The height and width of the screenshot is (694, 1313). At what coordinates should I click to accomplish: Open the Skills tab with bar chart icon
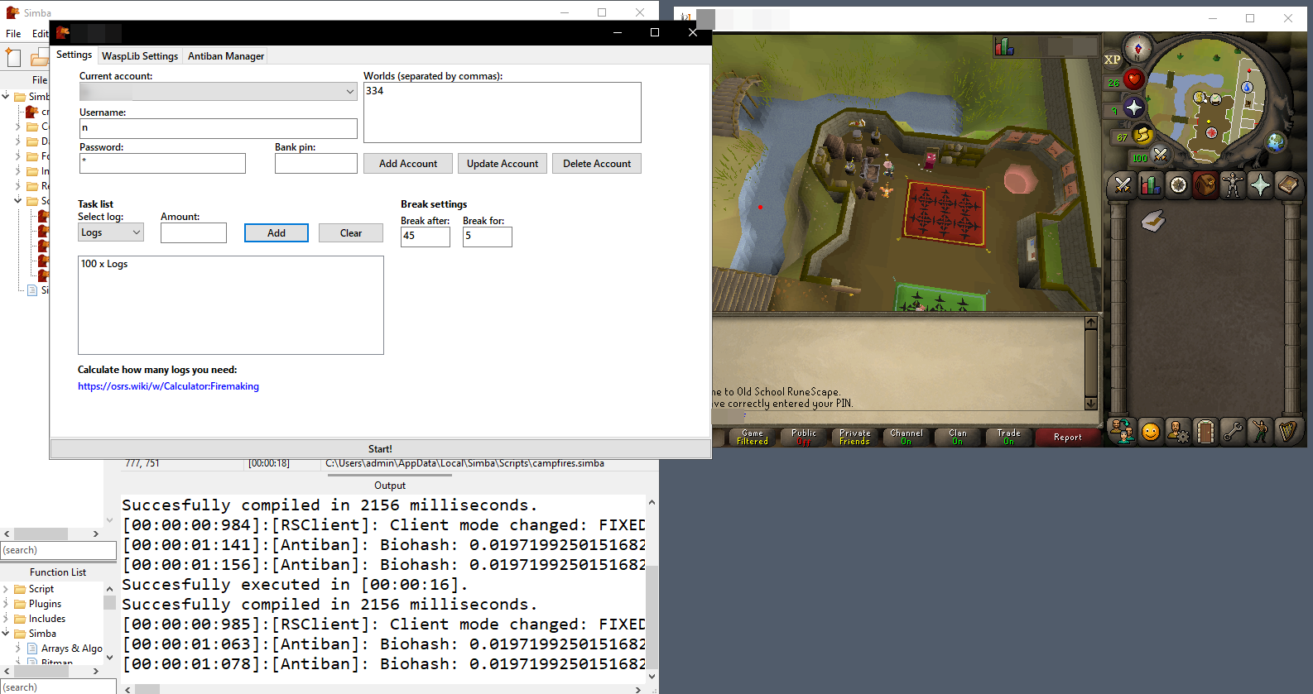[x=1151, y=185]
